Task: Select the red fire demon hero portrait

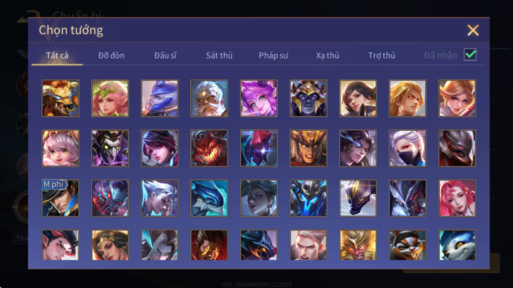Action: click(209, 148)
